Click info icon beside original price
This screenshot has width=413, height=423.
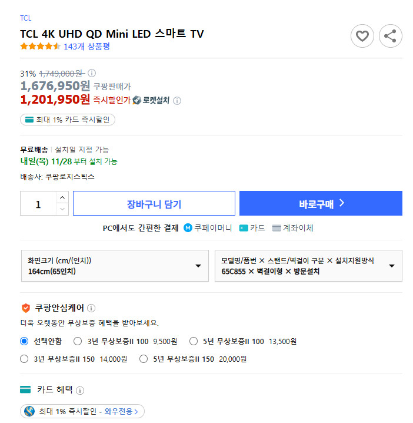92,74
